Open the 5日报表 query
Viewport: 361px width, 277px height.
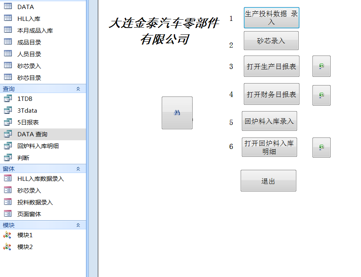28,123
